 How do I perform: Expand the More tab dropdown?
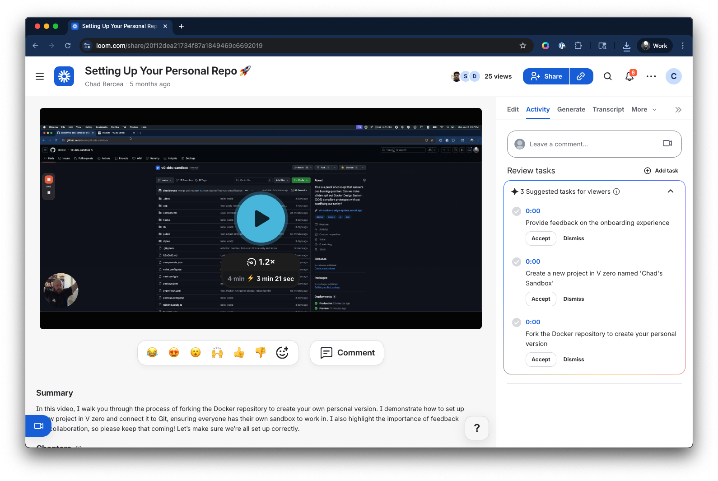point(644,109)
